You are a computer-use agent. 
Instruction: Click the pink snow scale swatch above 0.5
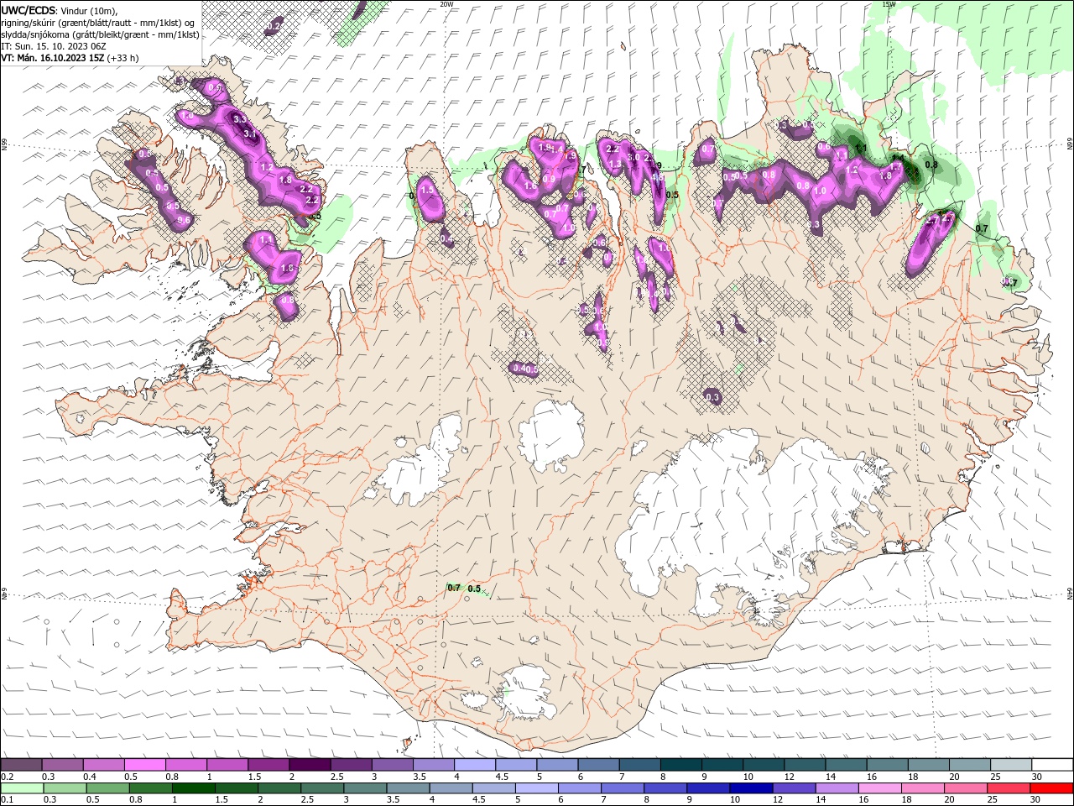(145, 765)
